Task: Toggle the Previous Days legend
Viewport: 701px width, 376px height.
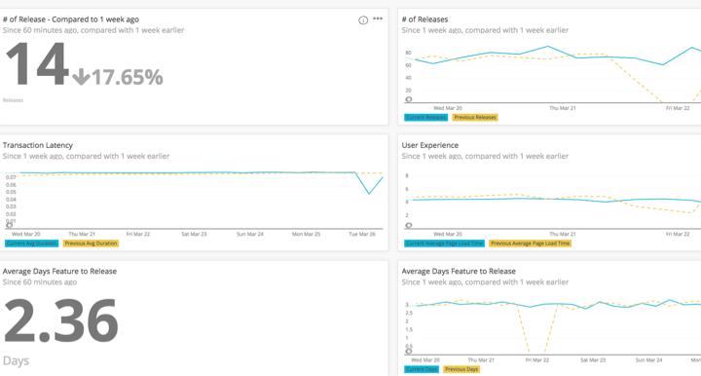Action: tap(461, 369)
